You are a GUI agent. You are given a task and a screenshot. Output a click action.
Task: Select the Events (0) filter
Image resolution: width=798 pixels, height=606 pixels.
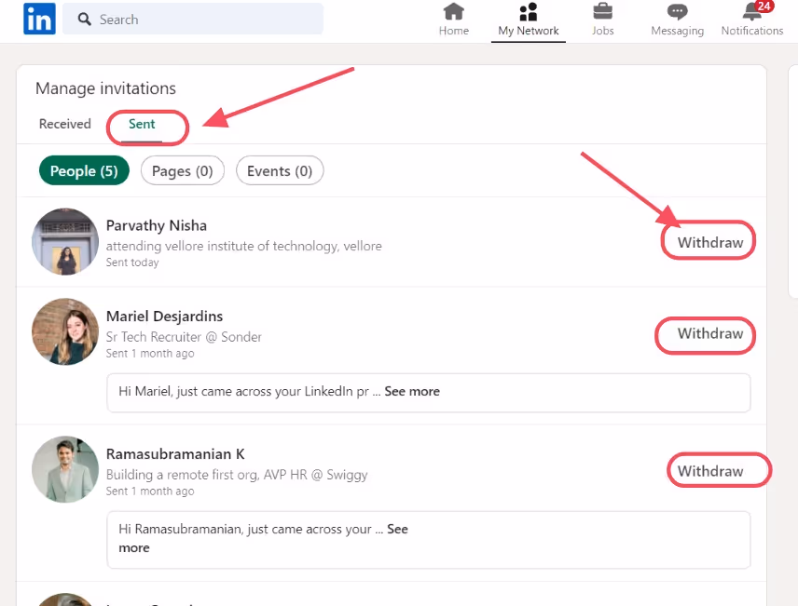pyautogui.click(x=280, y=171)
